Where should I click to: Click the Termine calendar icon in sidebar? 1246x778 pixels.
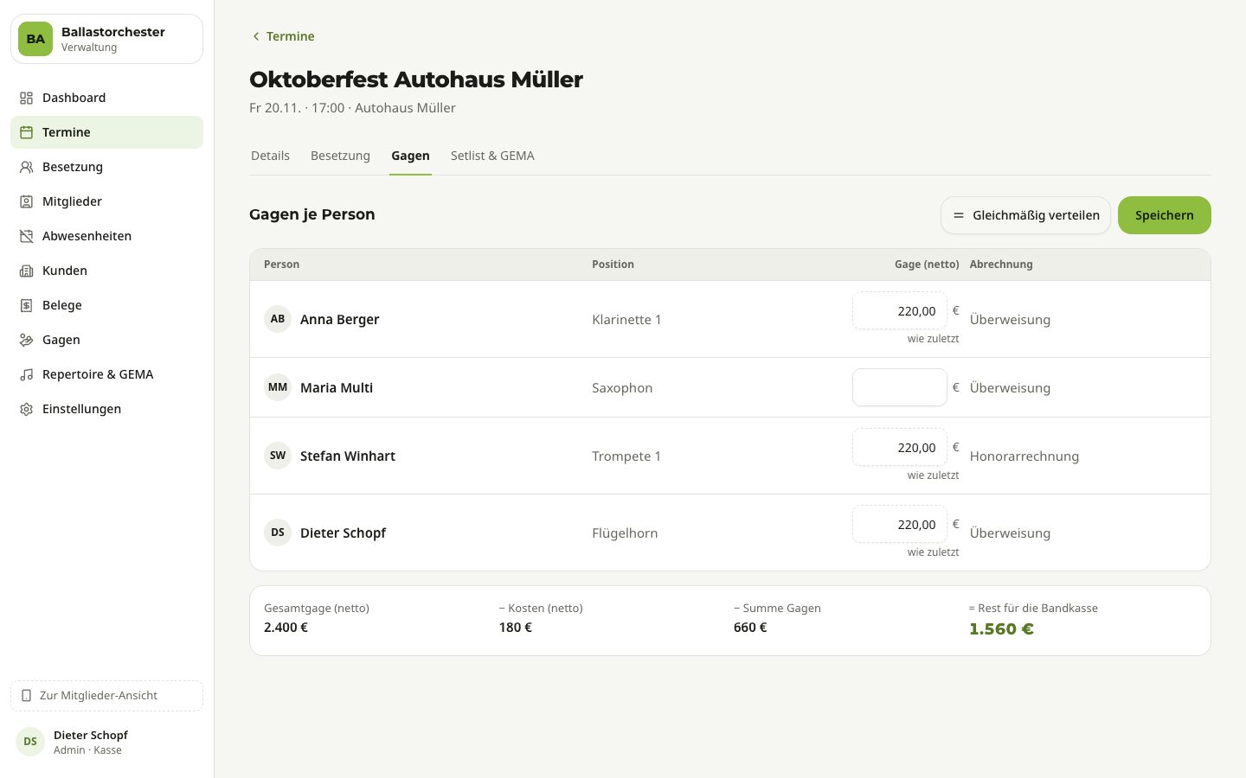coord(26,132)
